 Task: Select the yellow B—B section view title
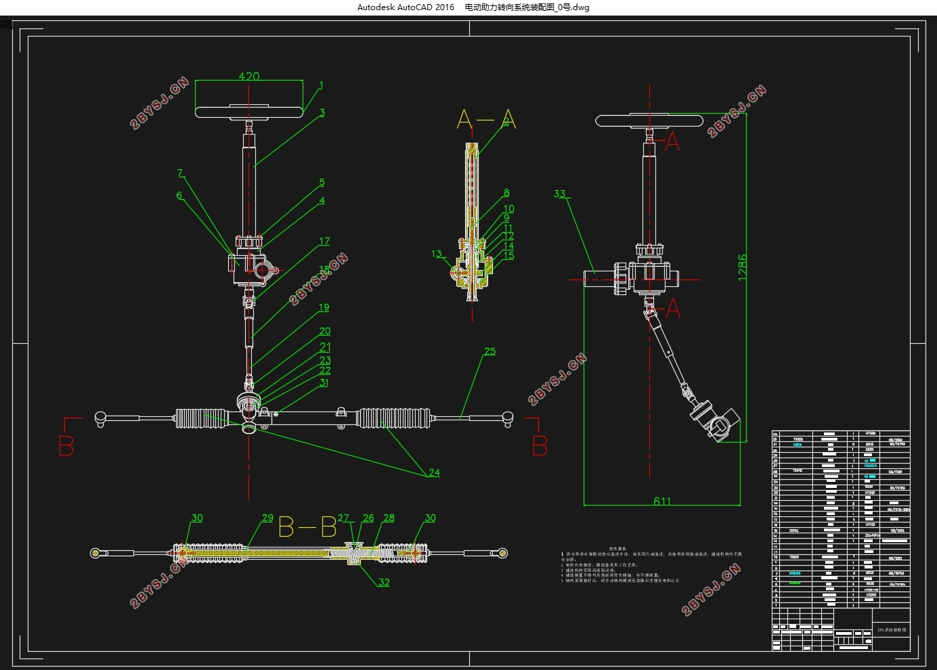point(308,527)
